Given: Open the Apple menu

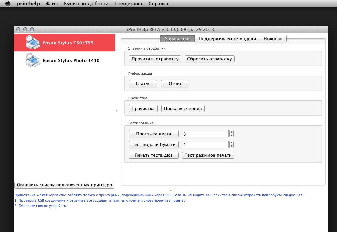Looking at the screenshot, I should [8, 4].
